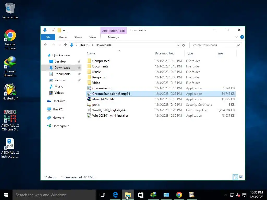
Task: Show hidden system tray icons
Action: click(x=225, y=195)
